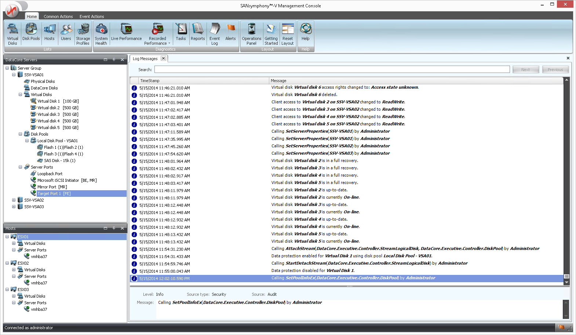The width and height of the screenshot is (576, 335).
Task: Launch Live Performance monitor
Action: [126, 32]
